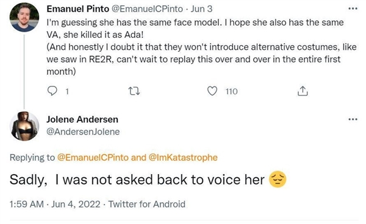Click the 1 reply count
This screenshot has width=366, height=224.
(x=67, y=91)
